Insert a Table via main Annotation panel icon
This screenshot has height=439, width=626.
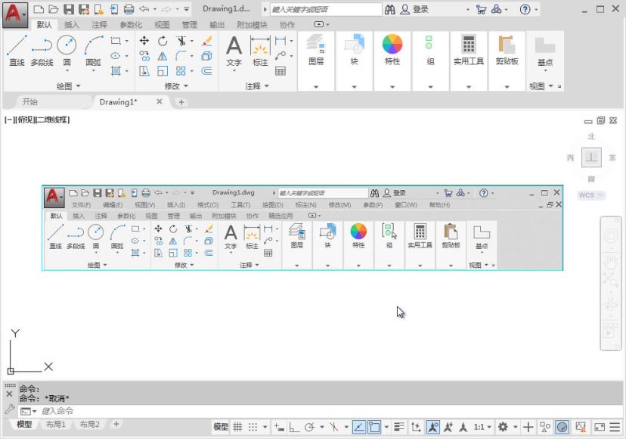[x=280, y=71]
